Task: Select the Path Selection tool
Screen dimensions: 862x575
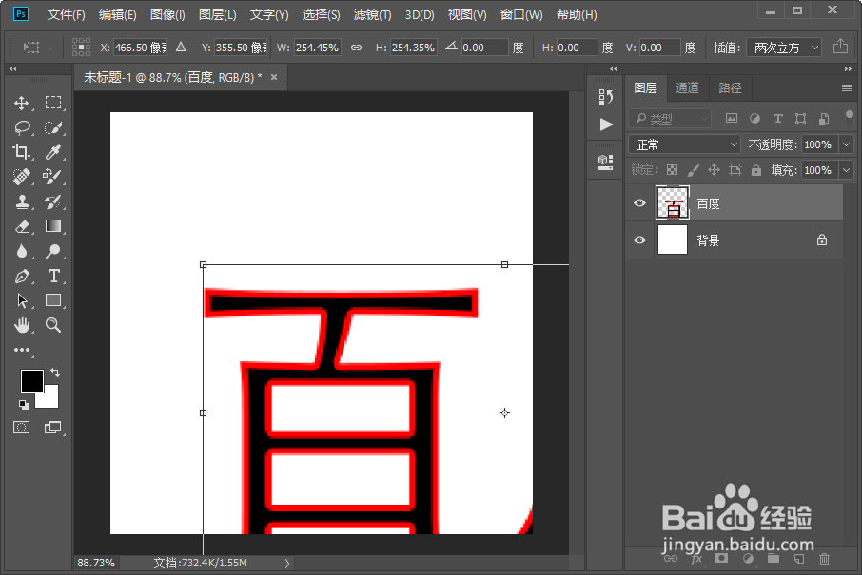Action: click(x=22, y=300)
